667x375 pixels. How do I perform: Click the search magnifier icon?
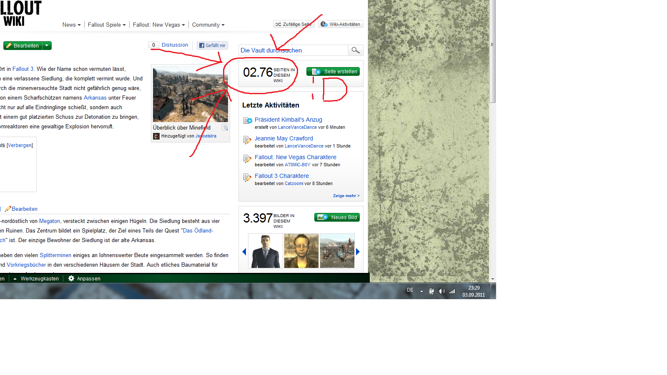coord(355,50)
